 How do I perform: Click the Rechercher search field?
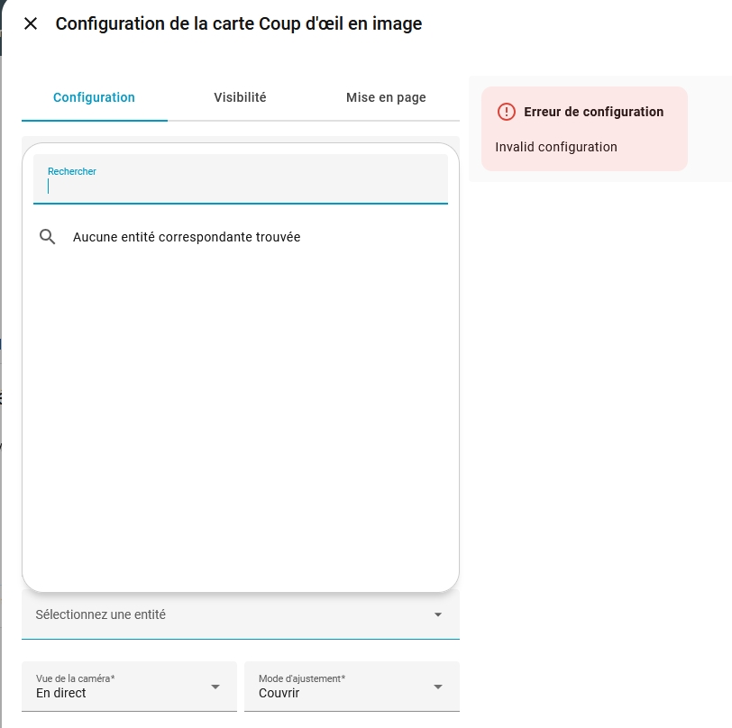(x=240, y=187)
